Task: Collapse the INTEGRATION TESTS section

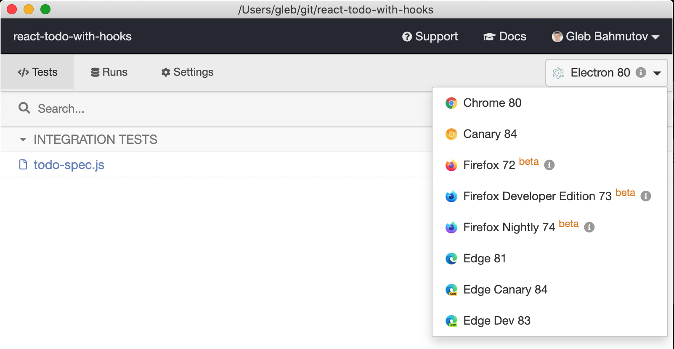Action: 23,139
